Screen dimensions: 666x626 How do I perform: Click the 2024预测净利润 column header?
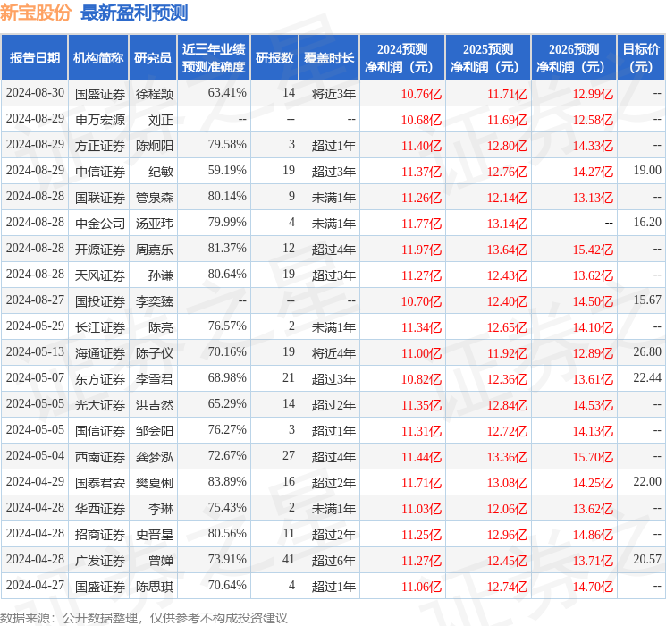point(402,58)
